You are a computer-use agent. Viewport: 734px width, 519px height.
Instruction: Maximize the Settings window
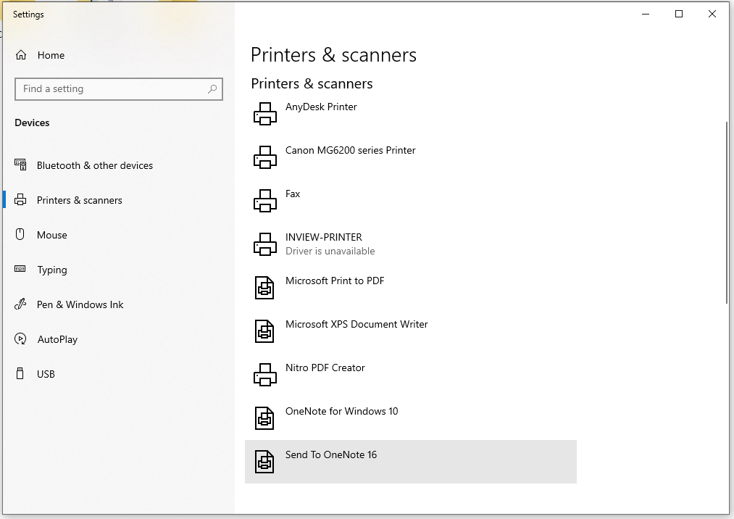[x=679, y=14]
